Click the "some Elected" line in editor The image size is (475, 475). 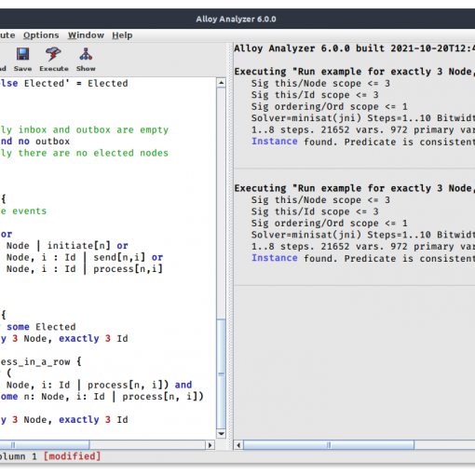[x=41, y=327]
